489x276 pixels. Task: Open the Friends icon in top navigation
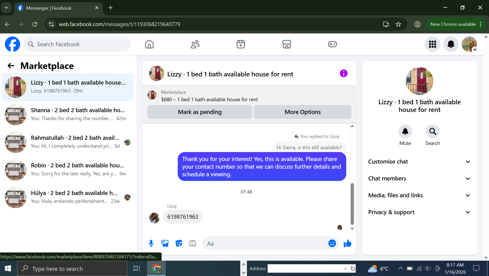point(195,44)
